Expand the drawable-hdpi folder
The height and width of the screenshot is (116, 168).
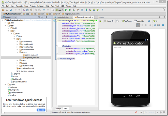(x=17, y=42)
